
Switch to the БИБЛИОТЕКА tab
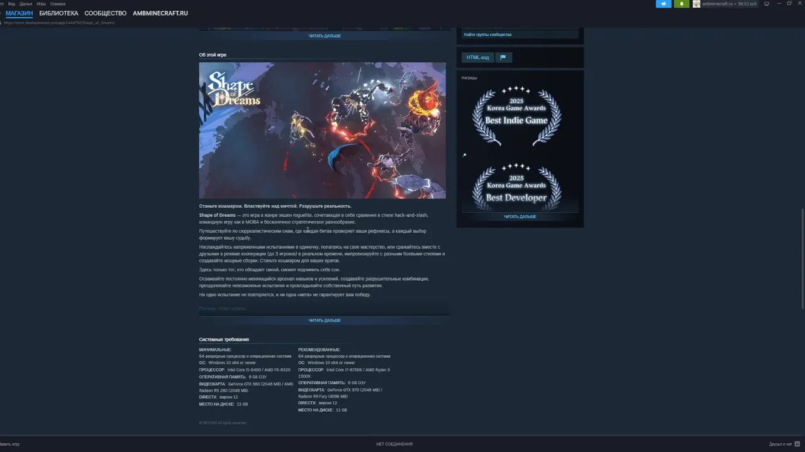coord(58,13)
